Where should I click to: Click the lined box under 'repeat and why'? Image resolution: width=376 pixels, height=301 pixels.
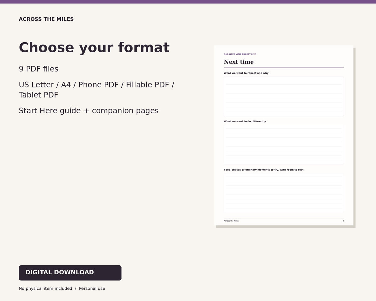coord(284,97)
